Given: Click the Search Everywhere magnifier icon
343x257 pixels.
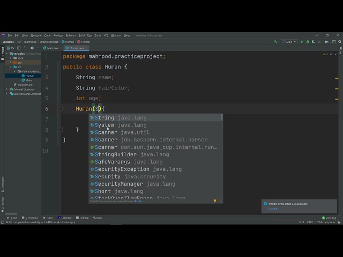Looking at the screenshot, I should (340, 42).
